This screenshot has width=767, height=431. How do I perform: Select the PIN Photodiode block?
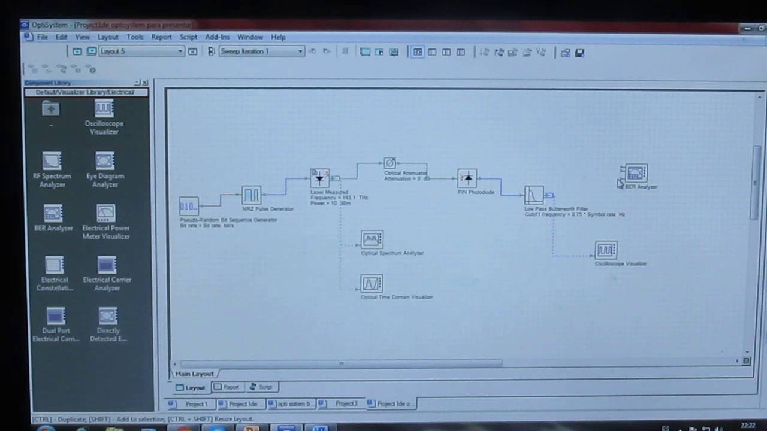(x=467, y=178)
